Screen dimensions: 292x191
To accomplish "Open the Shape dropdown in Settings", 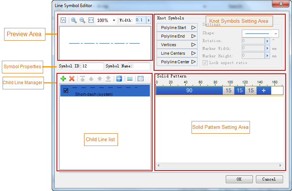I will click(x=276, y=34).
